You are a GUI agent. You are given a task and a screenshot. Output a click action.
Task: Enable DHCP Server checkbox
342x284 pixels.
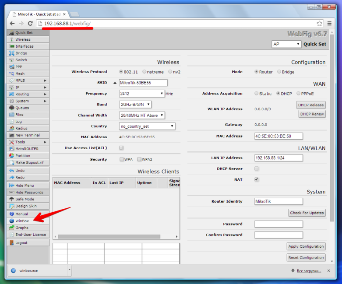pos(257,169)
